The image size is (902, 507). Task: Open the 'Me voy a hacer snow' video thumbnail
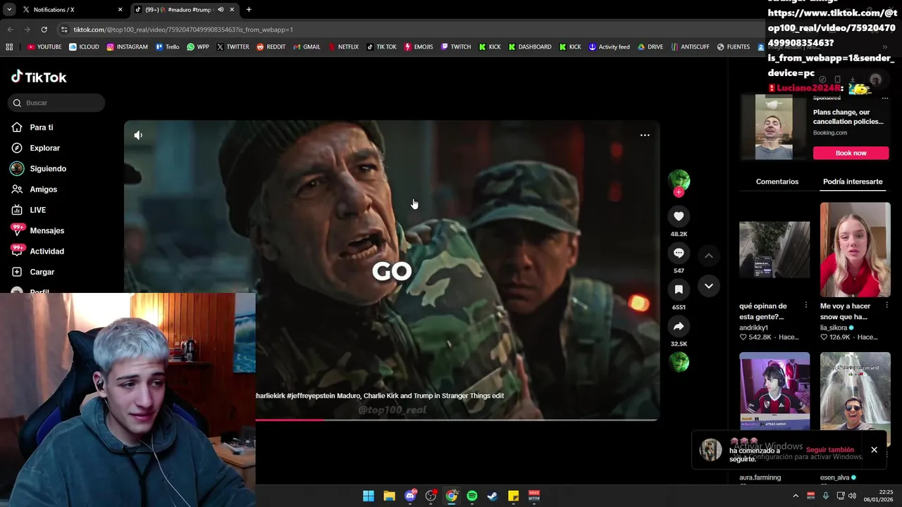tap(855, 249)
